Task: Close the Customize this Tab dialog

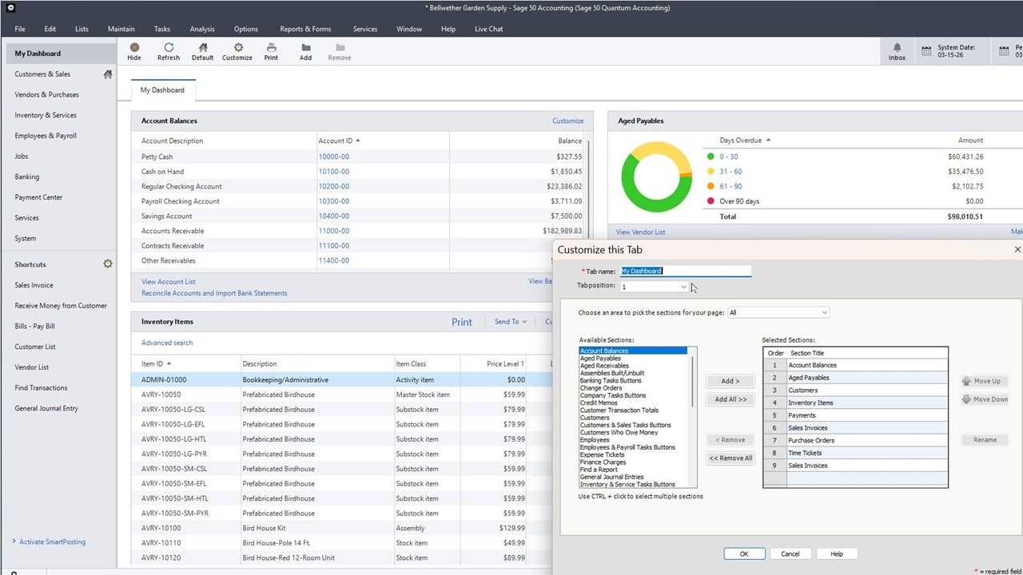Action: (1017, 249)
